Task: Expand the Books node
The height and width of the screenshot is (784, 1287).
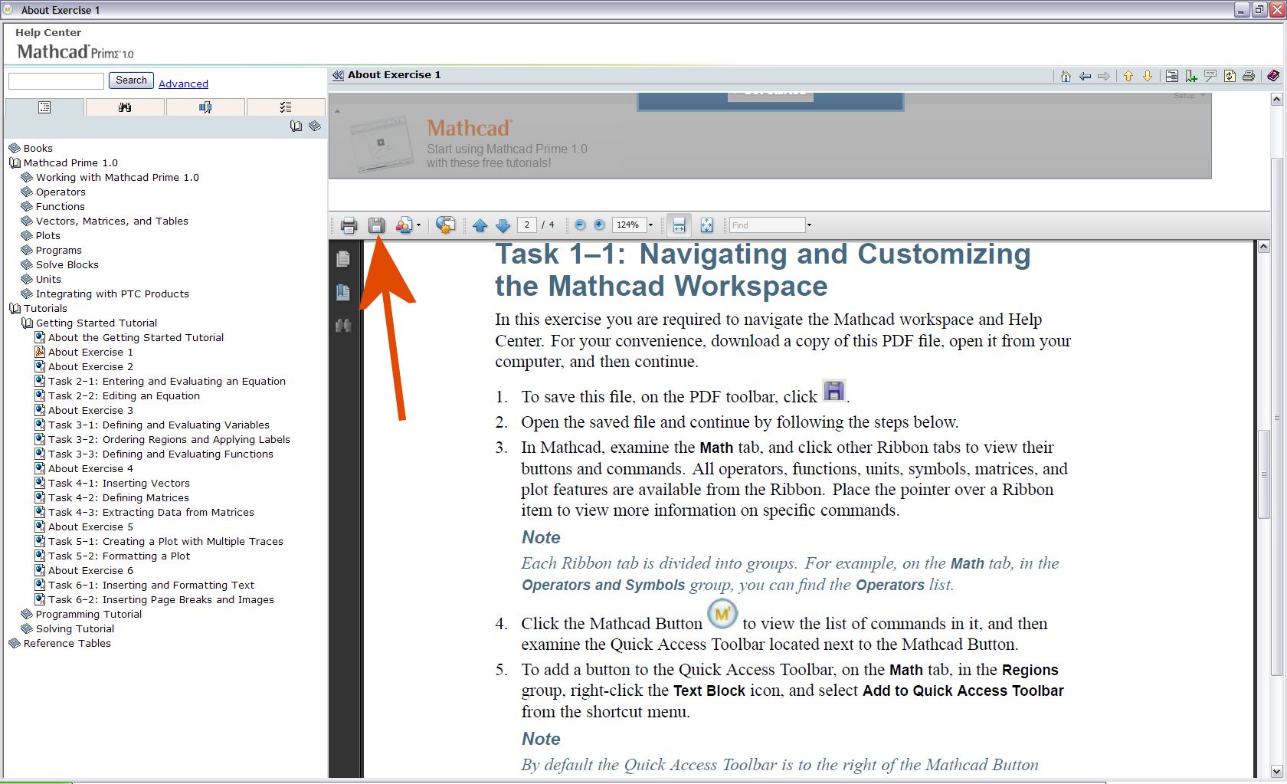Action: tap(15, 148)
